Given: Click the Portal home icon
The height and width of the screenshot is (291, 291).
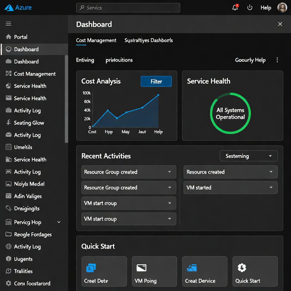Looking at the screenshot, I should point(8,37).
